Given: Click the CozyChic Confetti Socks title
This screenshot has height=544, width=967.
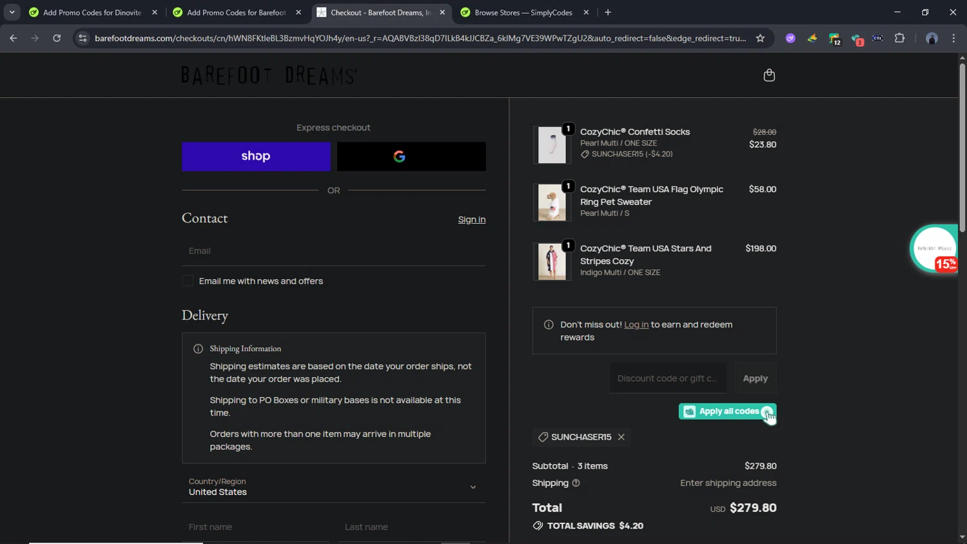Looking at the screenshot, I should click(x=635, y=131).
